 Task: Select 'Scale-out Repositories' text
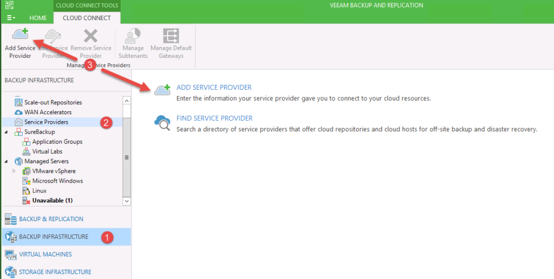pos(53,102)
